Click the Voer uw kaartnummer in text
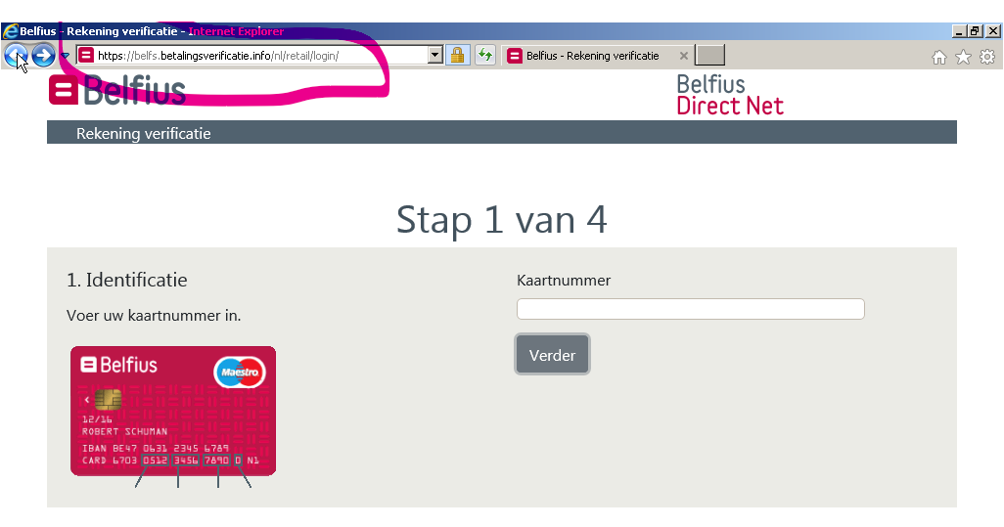Screen dimensions: 1004x527 (154, 315)
